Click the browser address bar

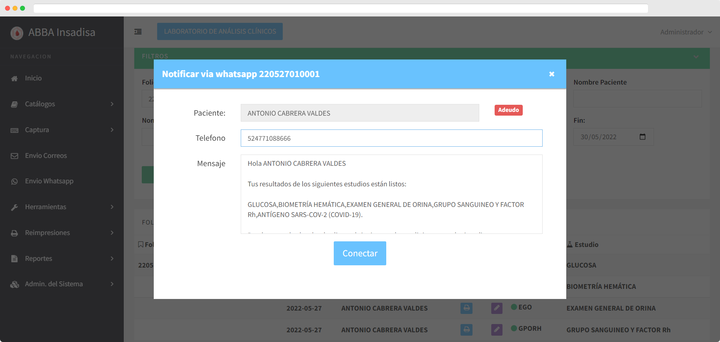tap(341, 8)
